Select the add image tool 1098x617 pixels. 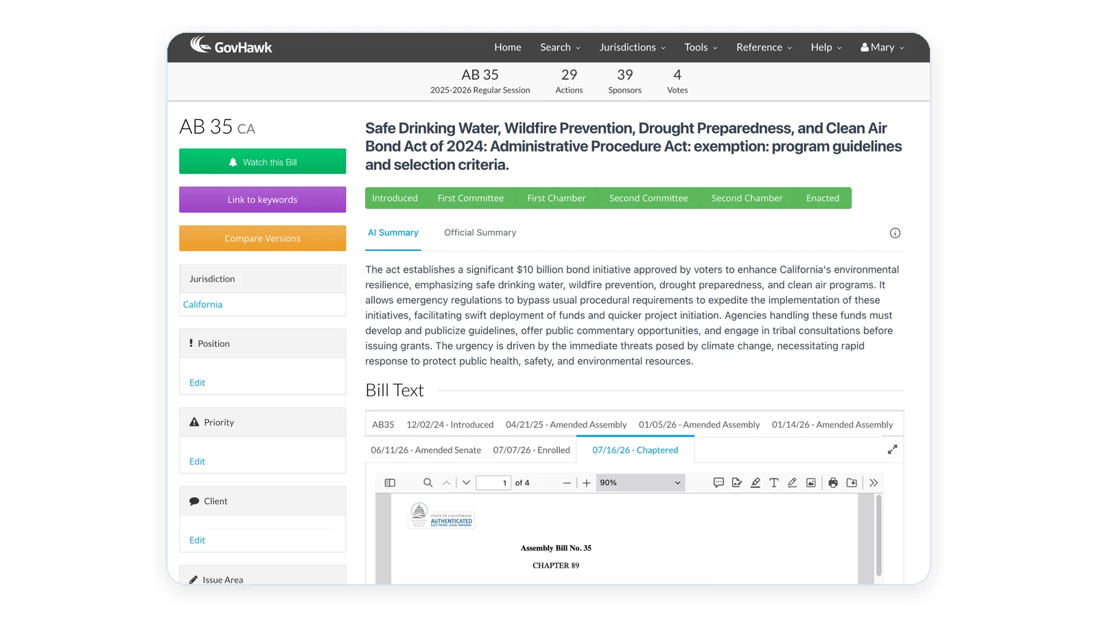point(811,483)
